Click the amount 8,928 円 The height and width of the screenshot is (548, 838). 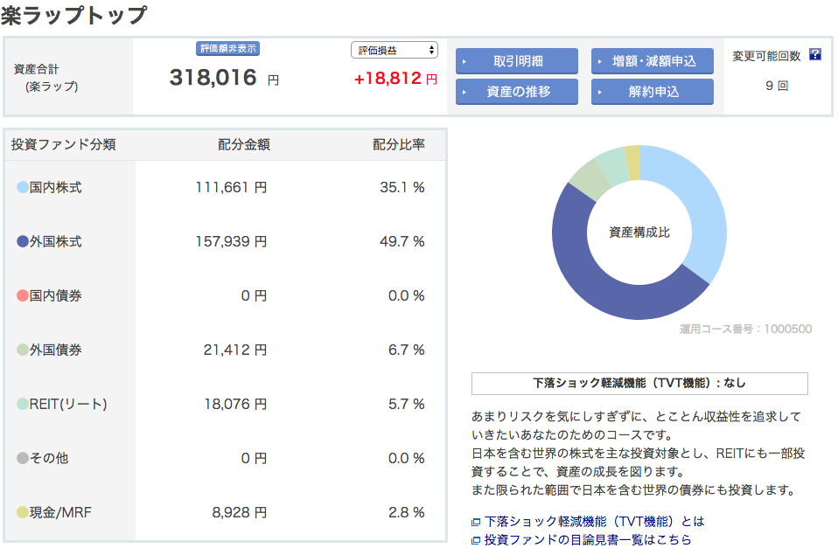click(240, 512)
